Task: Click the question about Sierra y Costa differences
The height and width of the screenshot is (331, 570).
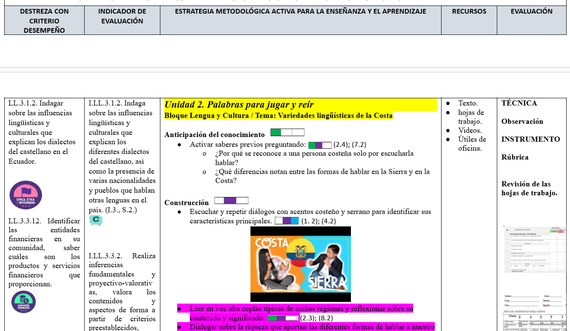Action: coord(322,176)
